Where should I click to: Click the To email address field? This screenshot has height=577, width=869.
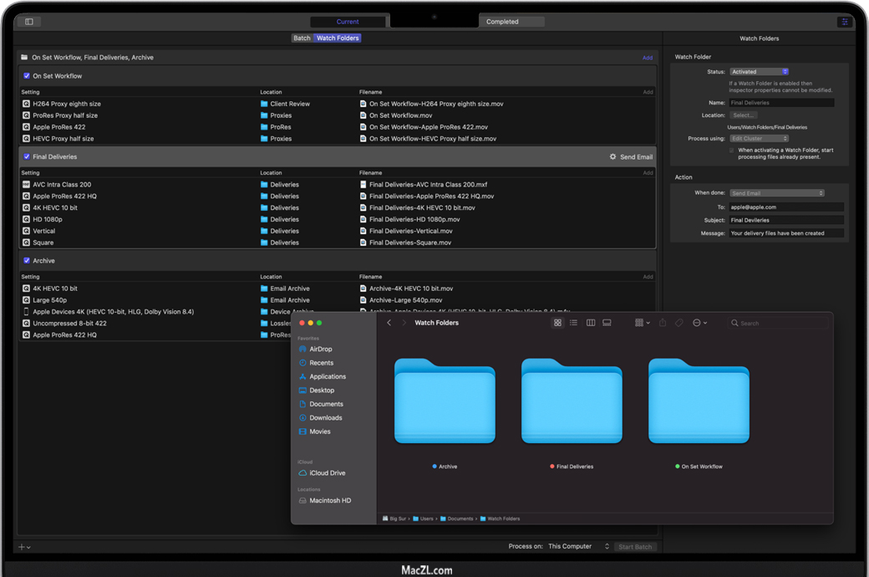pyautogui.click(x=785, y=207)
